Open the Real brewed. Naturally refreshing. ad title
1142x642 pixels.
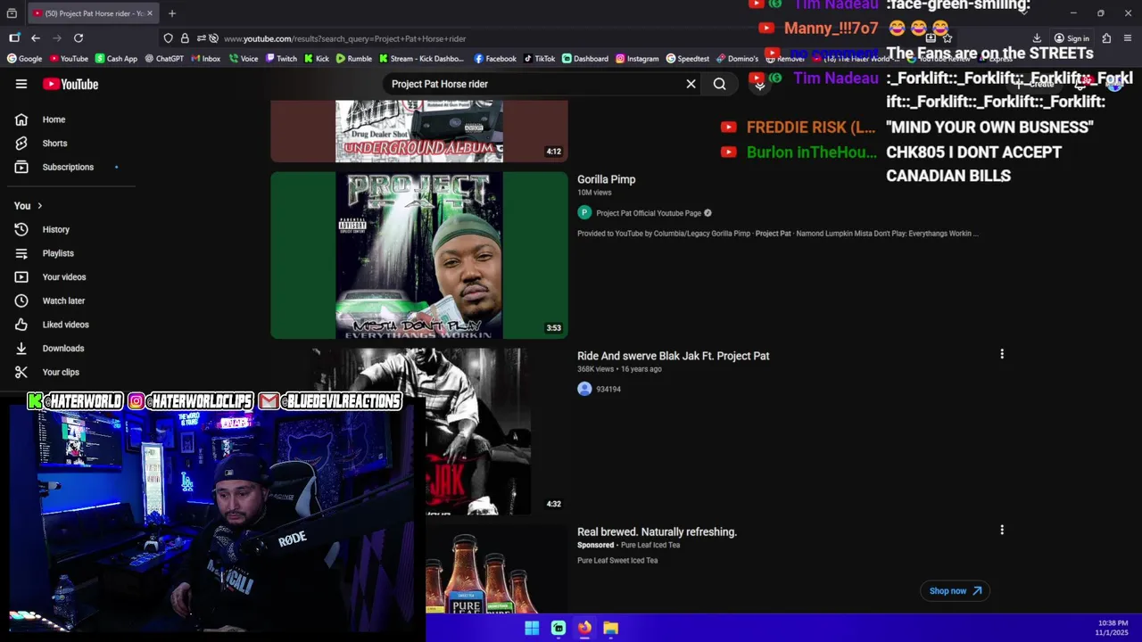point(657,531)
